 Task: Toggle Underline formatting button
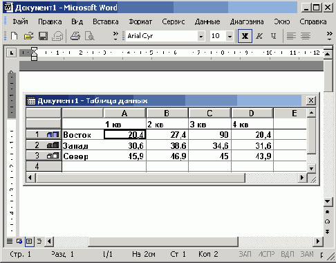click(x=273, y=36)
